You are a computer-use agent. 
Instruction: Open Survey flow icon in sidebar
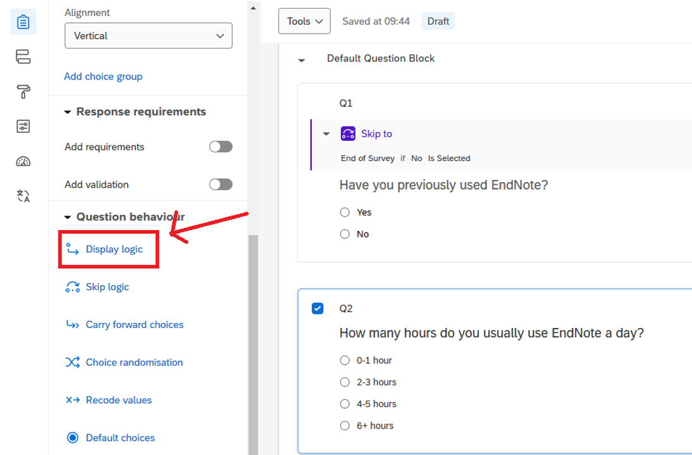pos(23,58)
